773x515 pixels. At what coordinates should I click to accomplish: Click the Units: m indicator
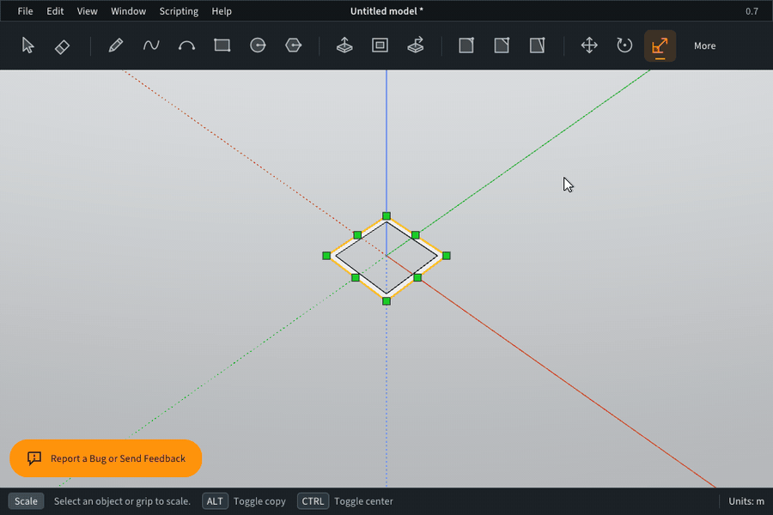point(746,501)
